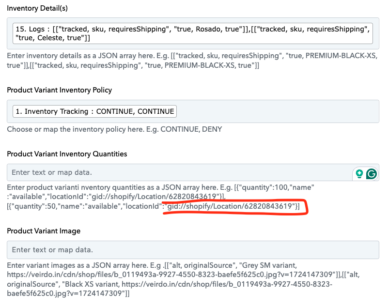Click empty area of Inventory Policy field

point(277,111)
